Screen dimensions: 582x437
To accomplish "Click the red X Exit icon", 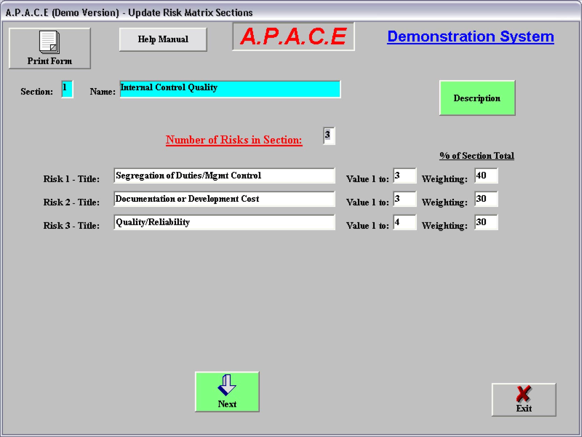I will pyautogui.click(x=523, y=394).
